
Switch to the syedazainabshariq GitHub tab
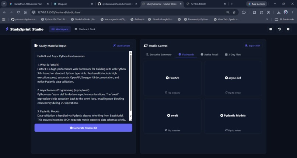coord(118,4)
